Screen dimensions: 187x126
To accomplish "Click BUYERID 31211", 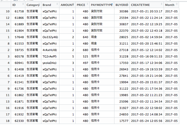I will tap(124, 44).
